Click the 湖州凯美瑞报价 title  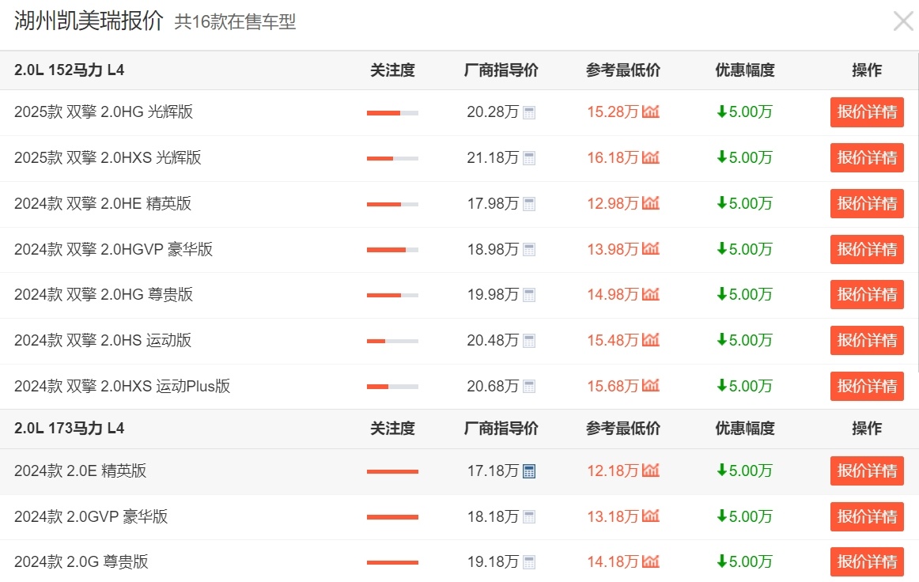89,21
